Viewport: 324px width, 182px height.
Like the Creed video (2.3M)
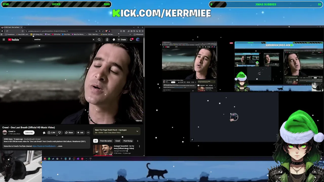click(51, 132)
